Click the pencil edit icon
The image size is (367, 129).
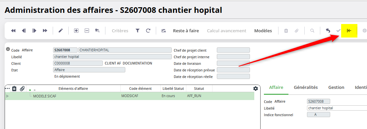click(x=61, y=31)
